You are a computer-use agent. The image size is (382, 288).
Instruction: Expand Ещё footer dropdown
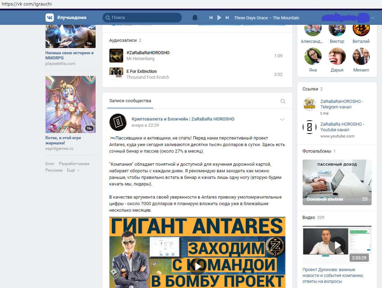(x=73, y=170)
